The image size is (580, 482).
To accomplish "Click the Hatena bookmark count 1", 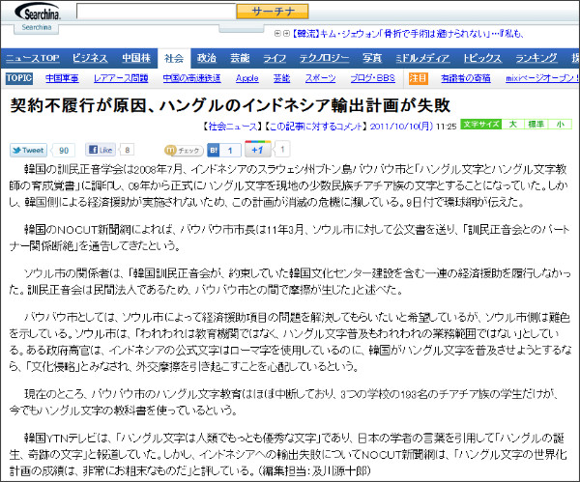I will coord(230,150).
